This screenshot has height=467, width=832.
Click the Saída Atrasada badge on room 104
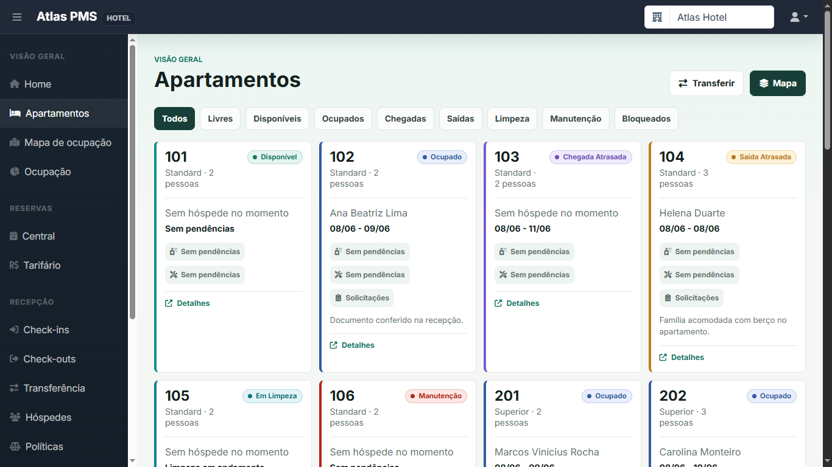point(761,157)
